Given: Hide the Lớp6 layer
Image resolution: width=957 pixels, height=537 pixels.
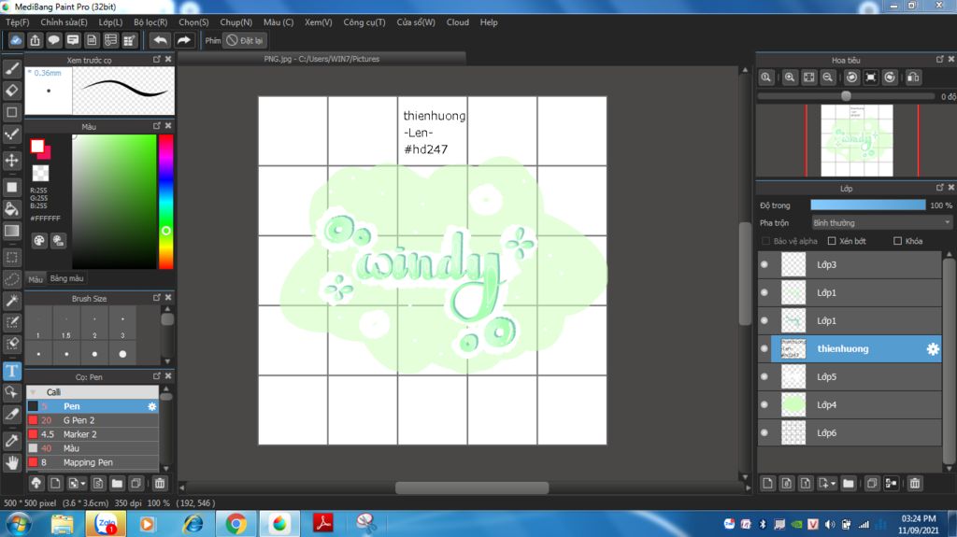Looking at the screenshot, I should [764, 432].
